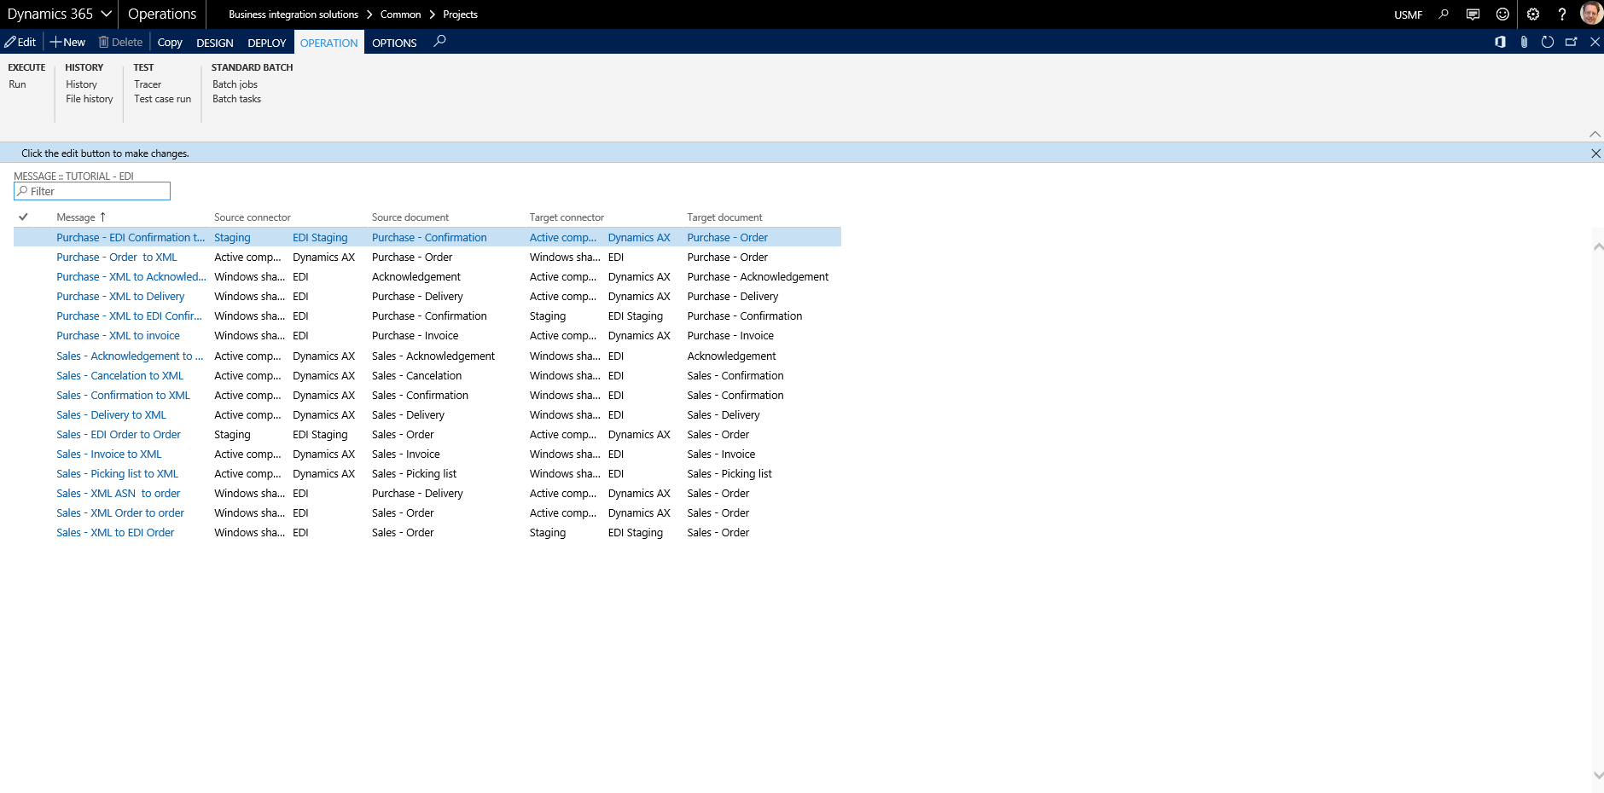Open Sales - Invoice to XML message
Viewport: 1604px width, 793px height.
pos(108,454)
